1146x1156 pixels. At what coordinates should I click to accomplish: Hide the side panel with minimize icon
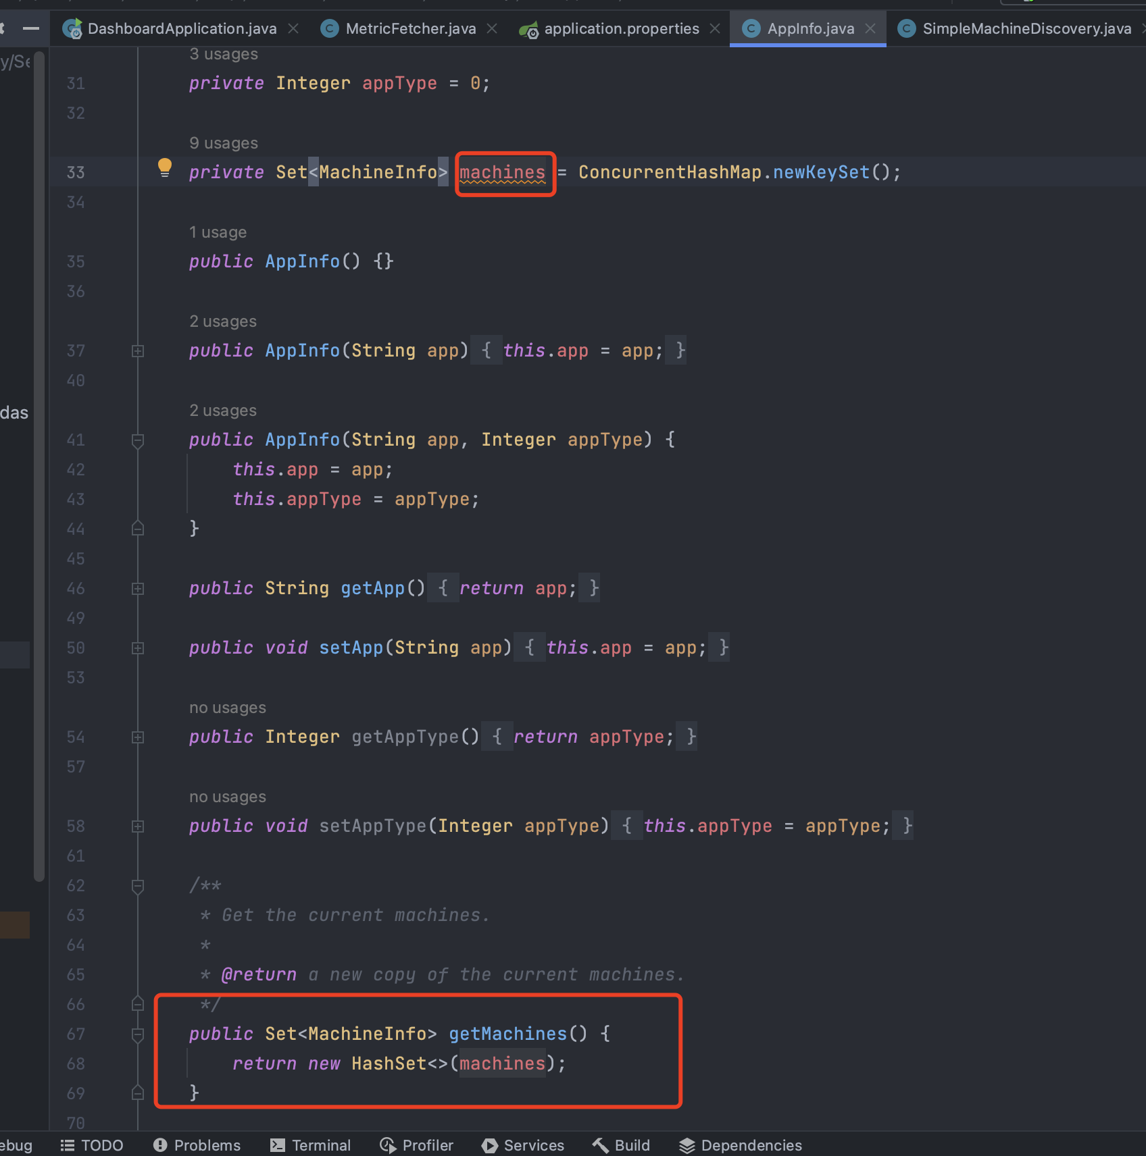coord(30,28)
